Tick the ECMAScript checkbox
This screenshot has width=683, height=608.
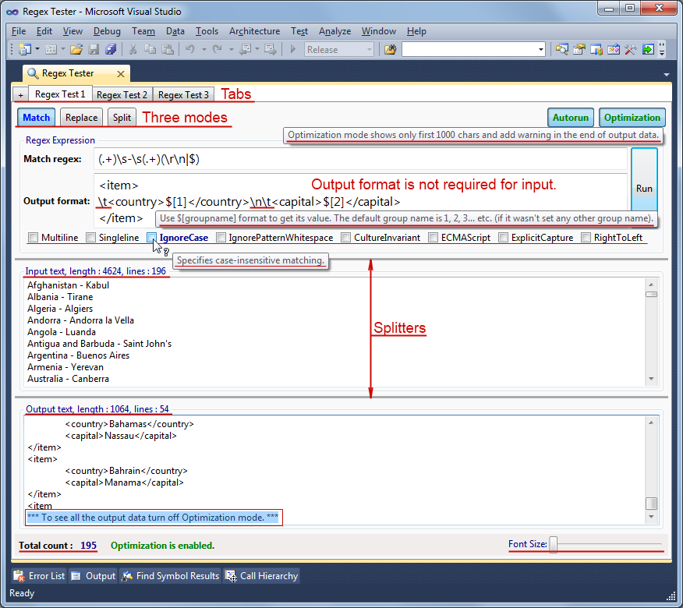tap(433, 238)
